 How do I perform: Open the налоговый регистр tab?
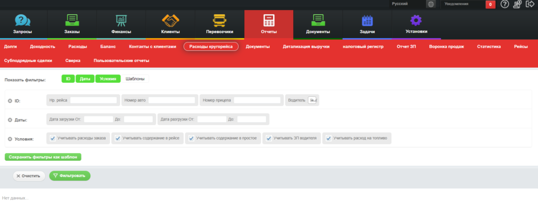(363, 47)
